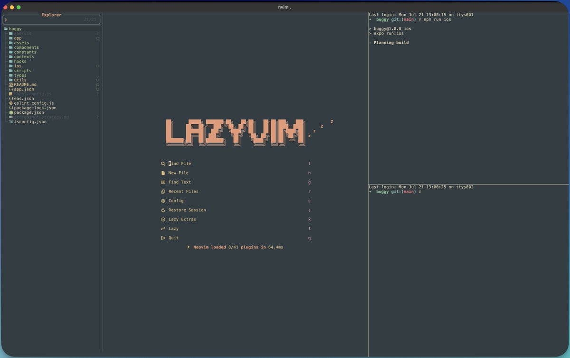Click the 'nvim .' window title
Viewport: 570px width, 358px height.
tap(285, 7)
